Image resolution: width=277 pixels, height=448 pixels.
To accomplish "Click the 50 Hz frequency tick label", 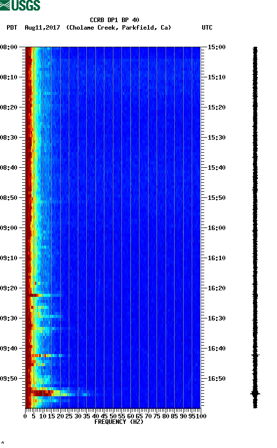I will [x=113, y=416].
